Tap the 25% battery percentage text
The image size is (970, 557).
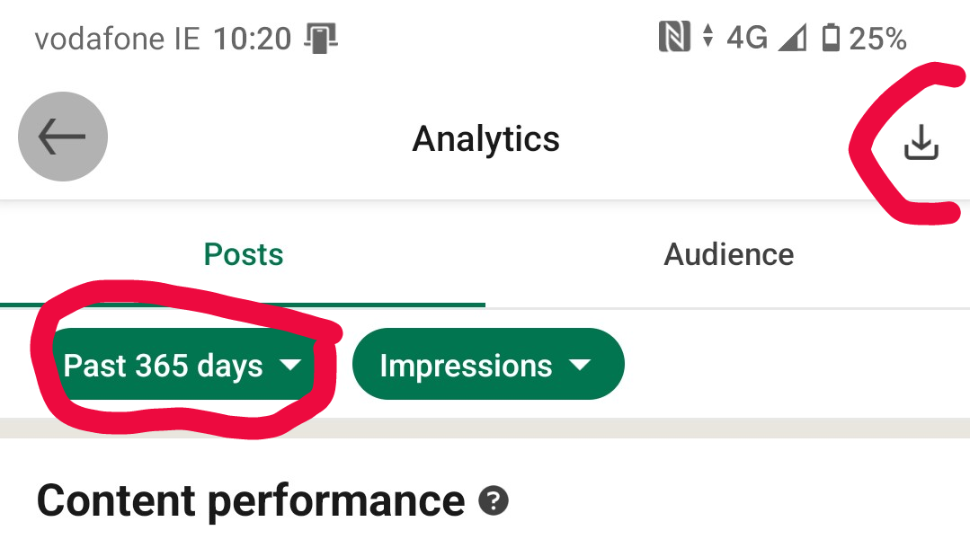[877, 39]
